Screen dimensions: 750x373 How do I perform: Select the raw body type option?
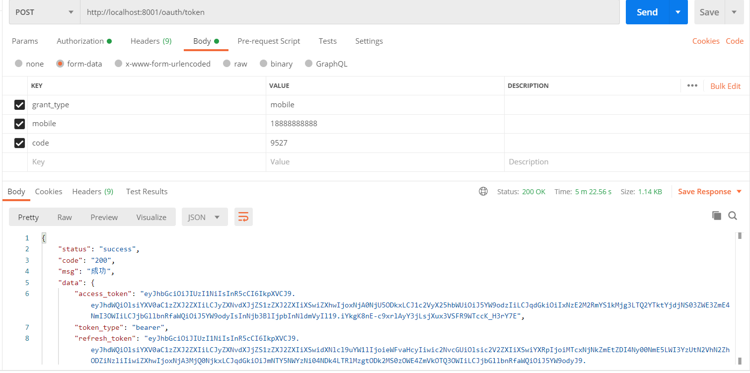230,64
